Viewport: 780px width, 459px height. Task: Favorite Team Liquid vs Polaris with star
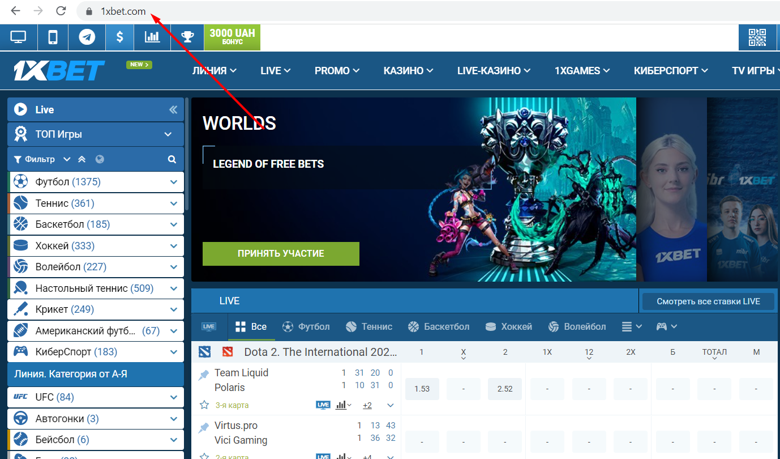click(x=204, y=405)
